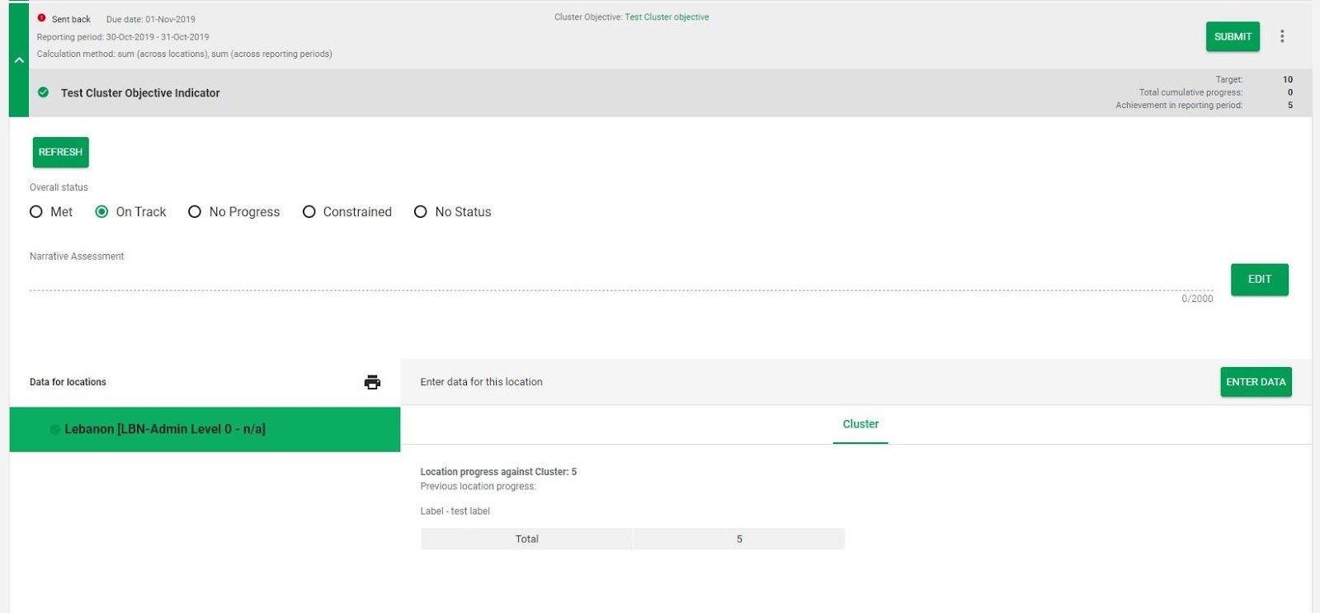The width and height of the screenshot is (1320, 613).
Task: Select the Constrained radio button
Action: tap(309, 212)
